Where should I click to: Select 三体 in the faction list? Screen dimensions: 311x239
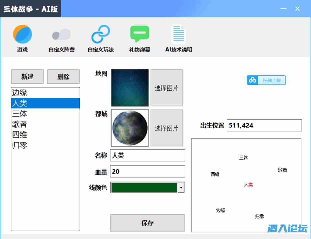tap(45, 114)
